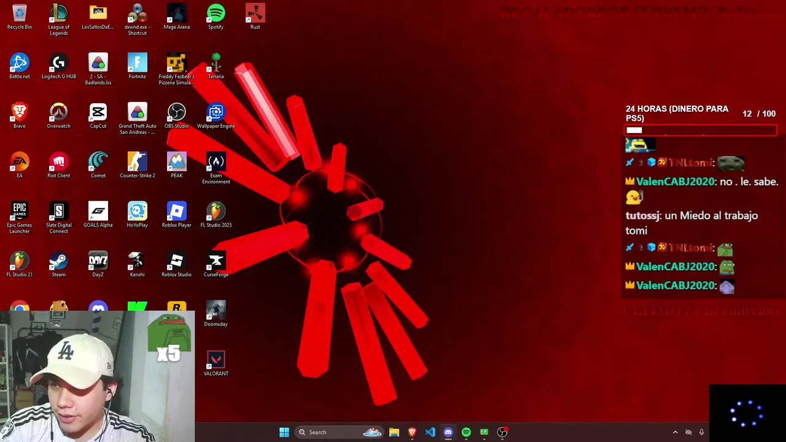Select the CurseForge desktop icon
The width and height of the screenshot is (786, 442).
click(216, 265)
